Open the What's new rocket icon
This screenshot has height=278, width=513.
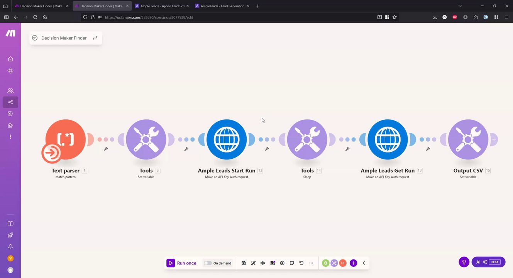pyautogui.click(x=10, y=235)
